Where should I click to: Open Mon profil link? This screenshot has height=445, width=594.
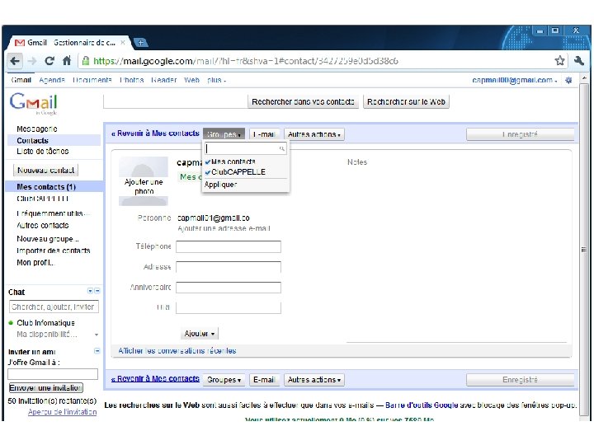(35, 263)
